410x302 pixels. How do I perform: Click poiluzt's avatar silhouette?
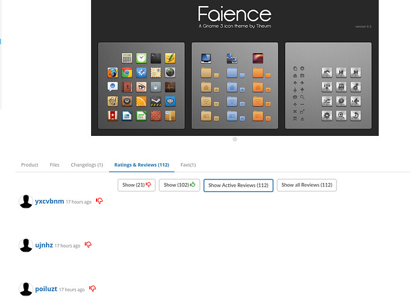point(26,289)
